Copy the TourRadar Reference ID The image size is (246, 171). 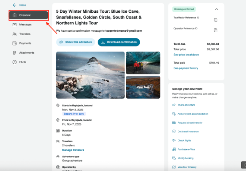[216, 20]
